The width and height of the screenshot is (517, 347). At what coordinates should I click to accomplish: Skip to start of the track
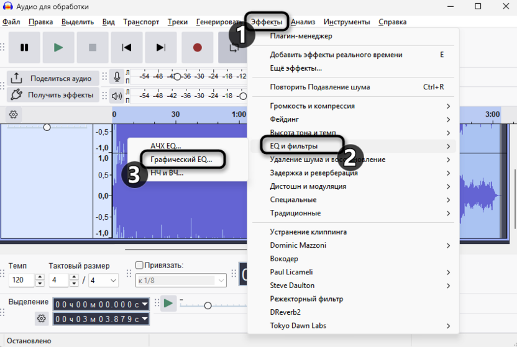tap(127, 47)
